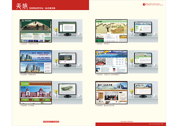Viewport: 178px width, 126px height.
Task: Click the first green button on the palace website
Action: point(25,100)
